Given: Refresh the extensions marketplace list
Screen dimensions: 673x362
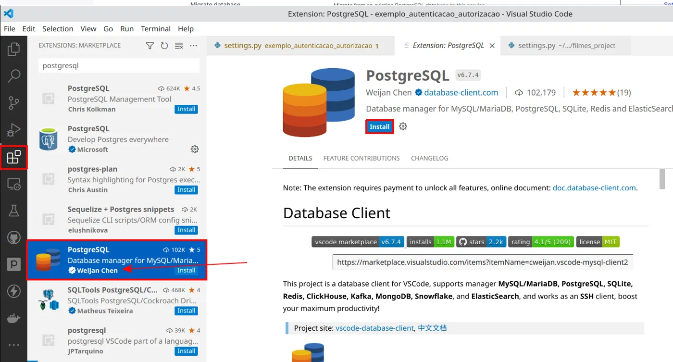Looking at the screenshot, I should pyautogui.click(x=164, y=46).
